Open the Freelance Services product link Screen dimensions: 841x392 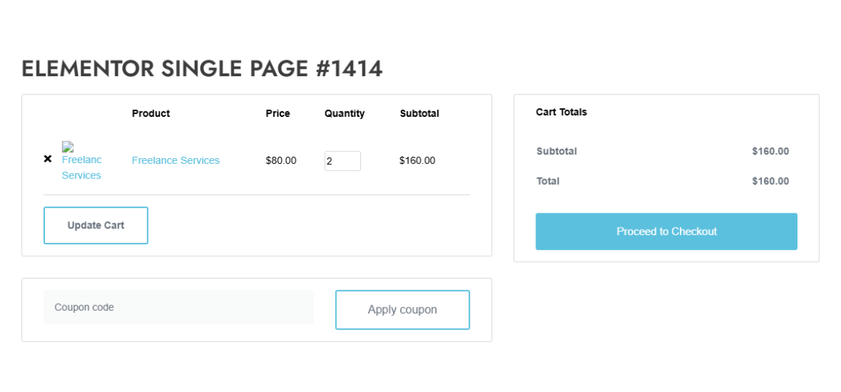175,160
